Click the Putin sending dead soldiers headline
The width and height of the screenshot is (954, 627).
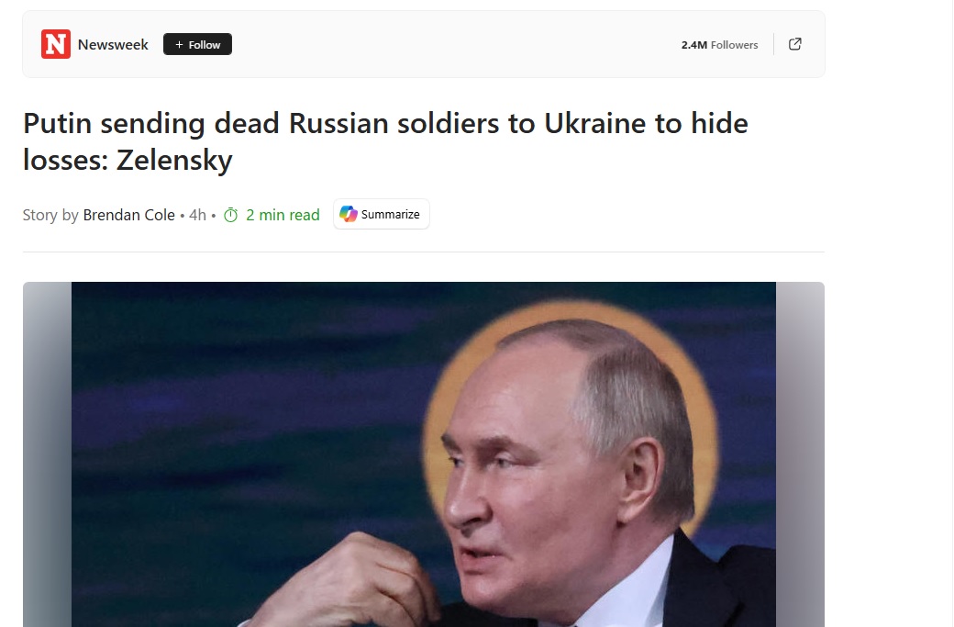[x=385, y=141]
